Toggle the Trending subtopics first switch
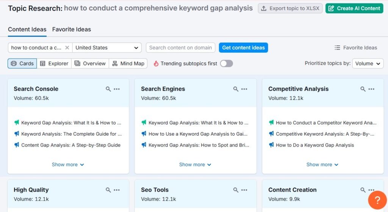Screen dimensions: 388x212 pos(227,63)
